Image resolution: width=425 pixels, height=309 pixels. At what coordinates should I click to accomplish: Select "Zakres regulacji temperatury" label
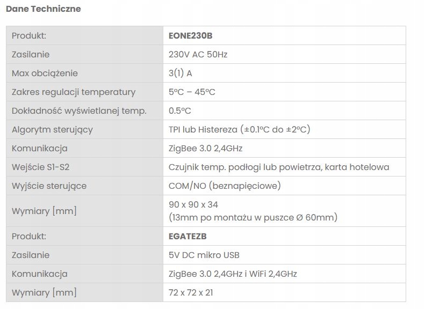click(x=74, y=92)
